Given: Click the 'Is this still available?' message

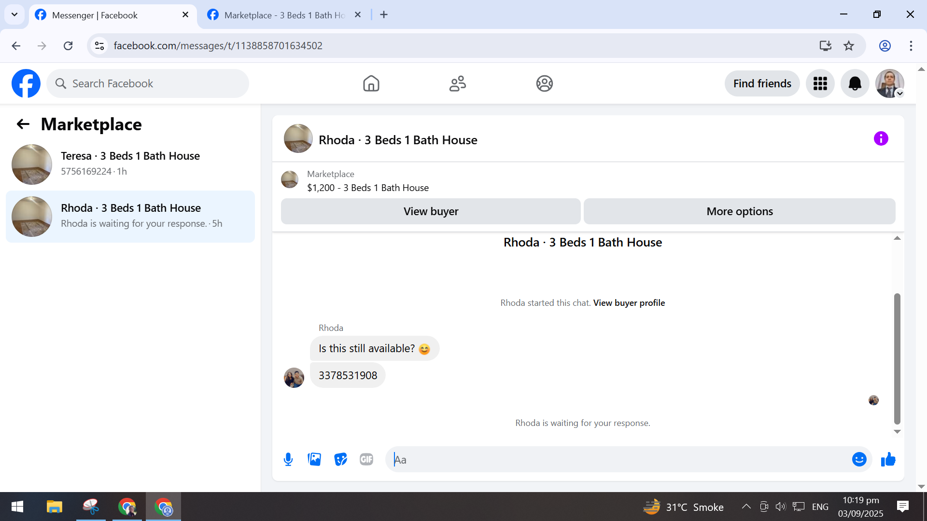Looking at the screenshot, I should coord(374,348).
